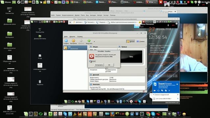Click the green Запустить arrow in VirtualBox
The height and width of the screenshot is (118, 210).
(89, 42)
